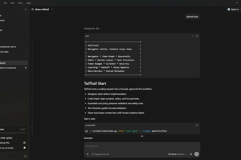Click the conversation minimap scroll track

32,87
